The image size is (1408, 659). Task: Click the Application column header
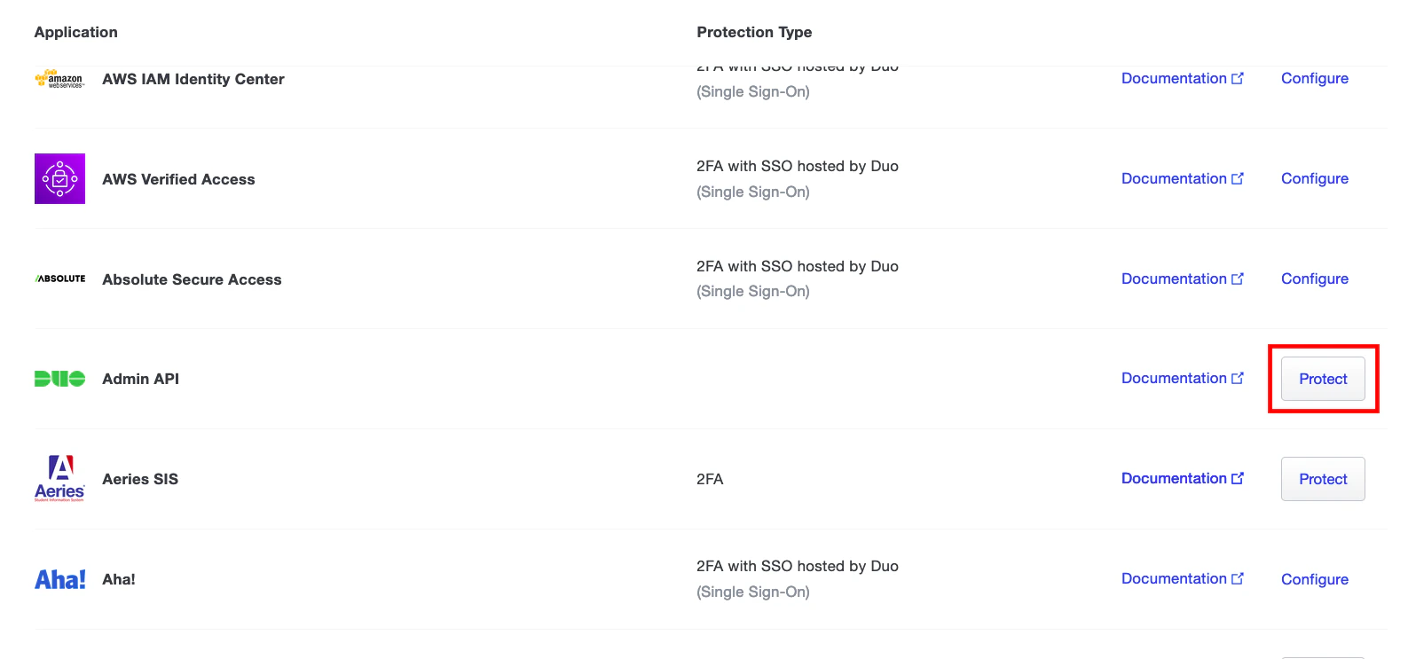75,32
